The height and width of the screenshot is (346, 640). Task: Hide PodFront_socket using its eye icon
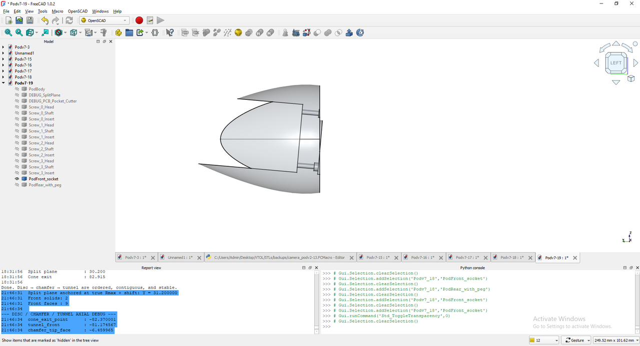17,179
